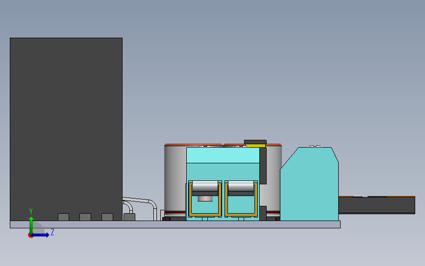The height and width of the screenshot is (266, 425).
Task: Pick the yellow strip on top
Action: [255, 146]
